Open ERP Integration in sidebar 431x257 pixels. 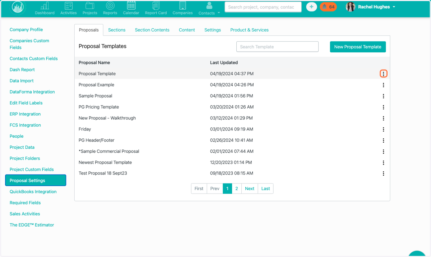[25, 114]
